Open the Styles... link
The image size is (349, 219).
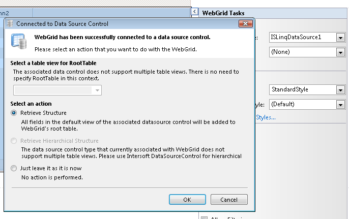point(265,118)
